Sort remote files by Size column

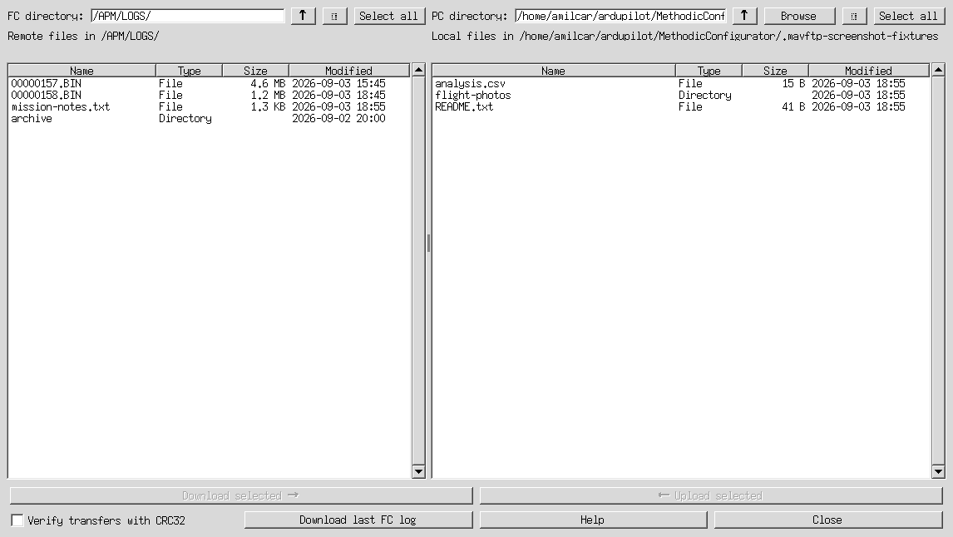pyautogui.click(x=256, y=71)
